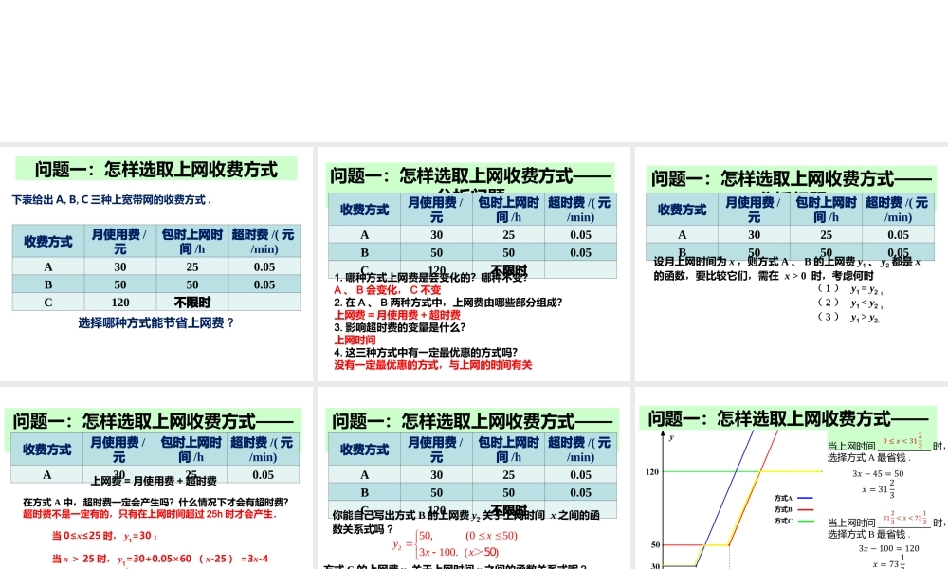948x569 pixels.
Task: Click the green 方式C legend line
Action: [x=806, y=520]
